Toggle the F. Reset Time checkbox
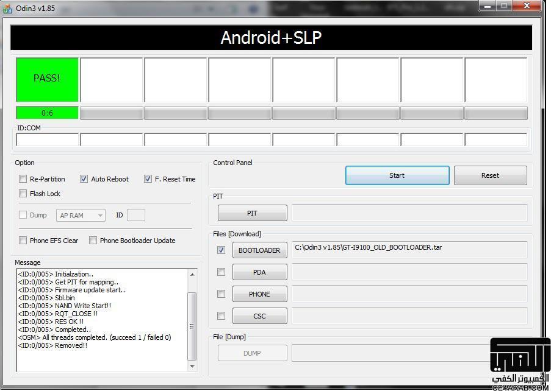The image size is (551, 391). (x=148, y=179)
